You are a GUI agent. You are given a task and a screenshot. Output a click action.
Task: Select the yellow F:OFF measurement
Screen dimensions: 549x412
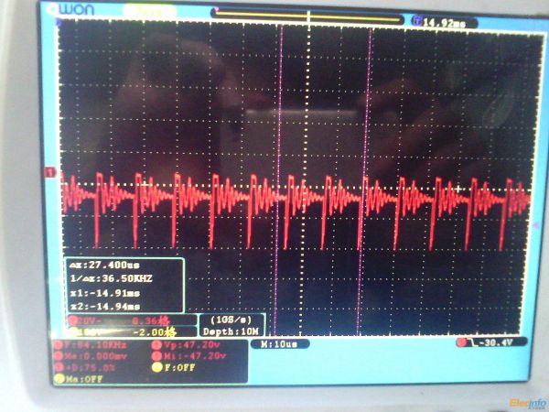tap(179, 368)
